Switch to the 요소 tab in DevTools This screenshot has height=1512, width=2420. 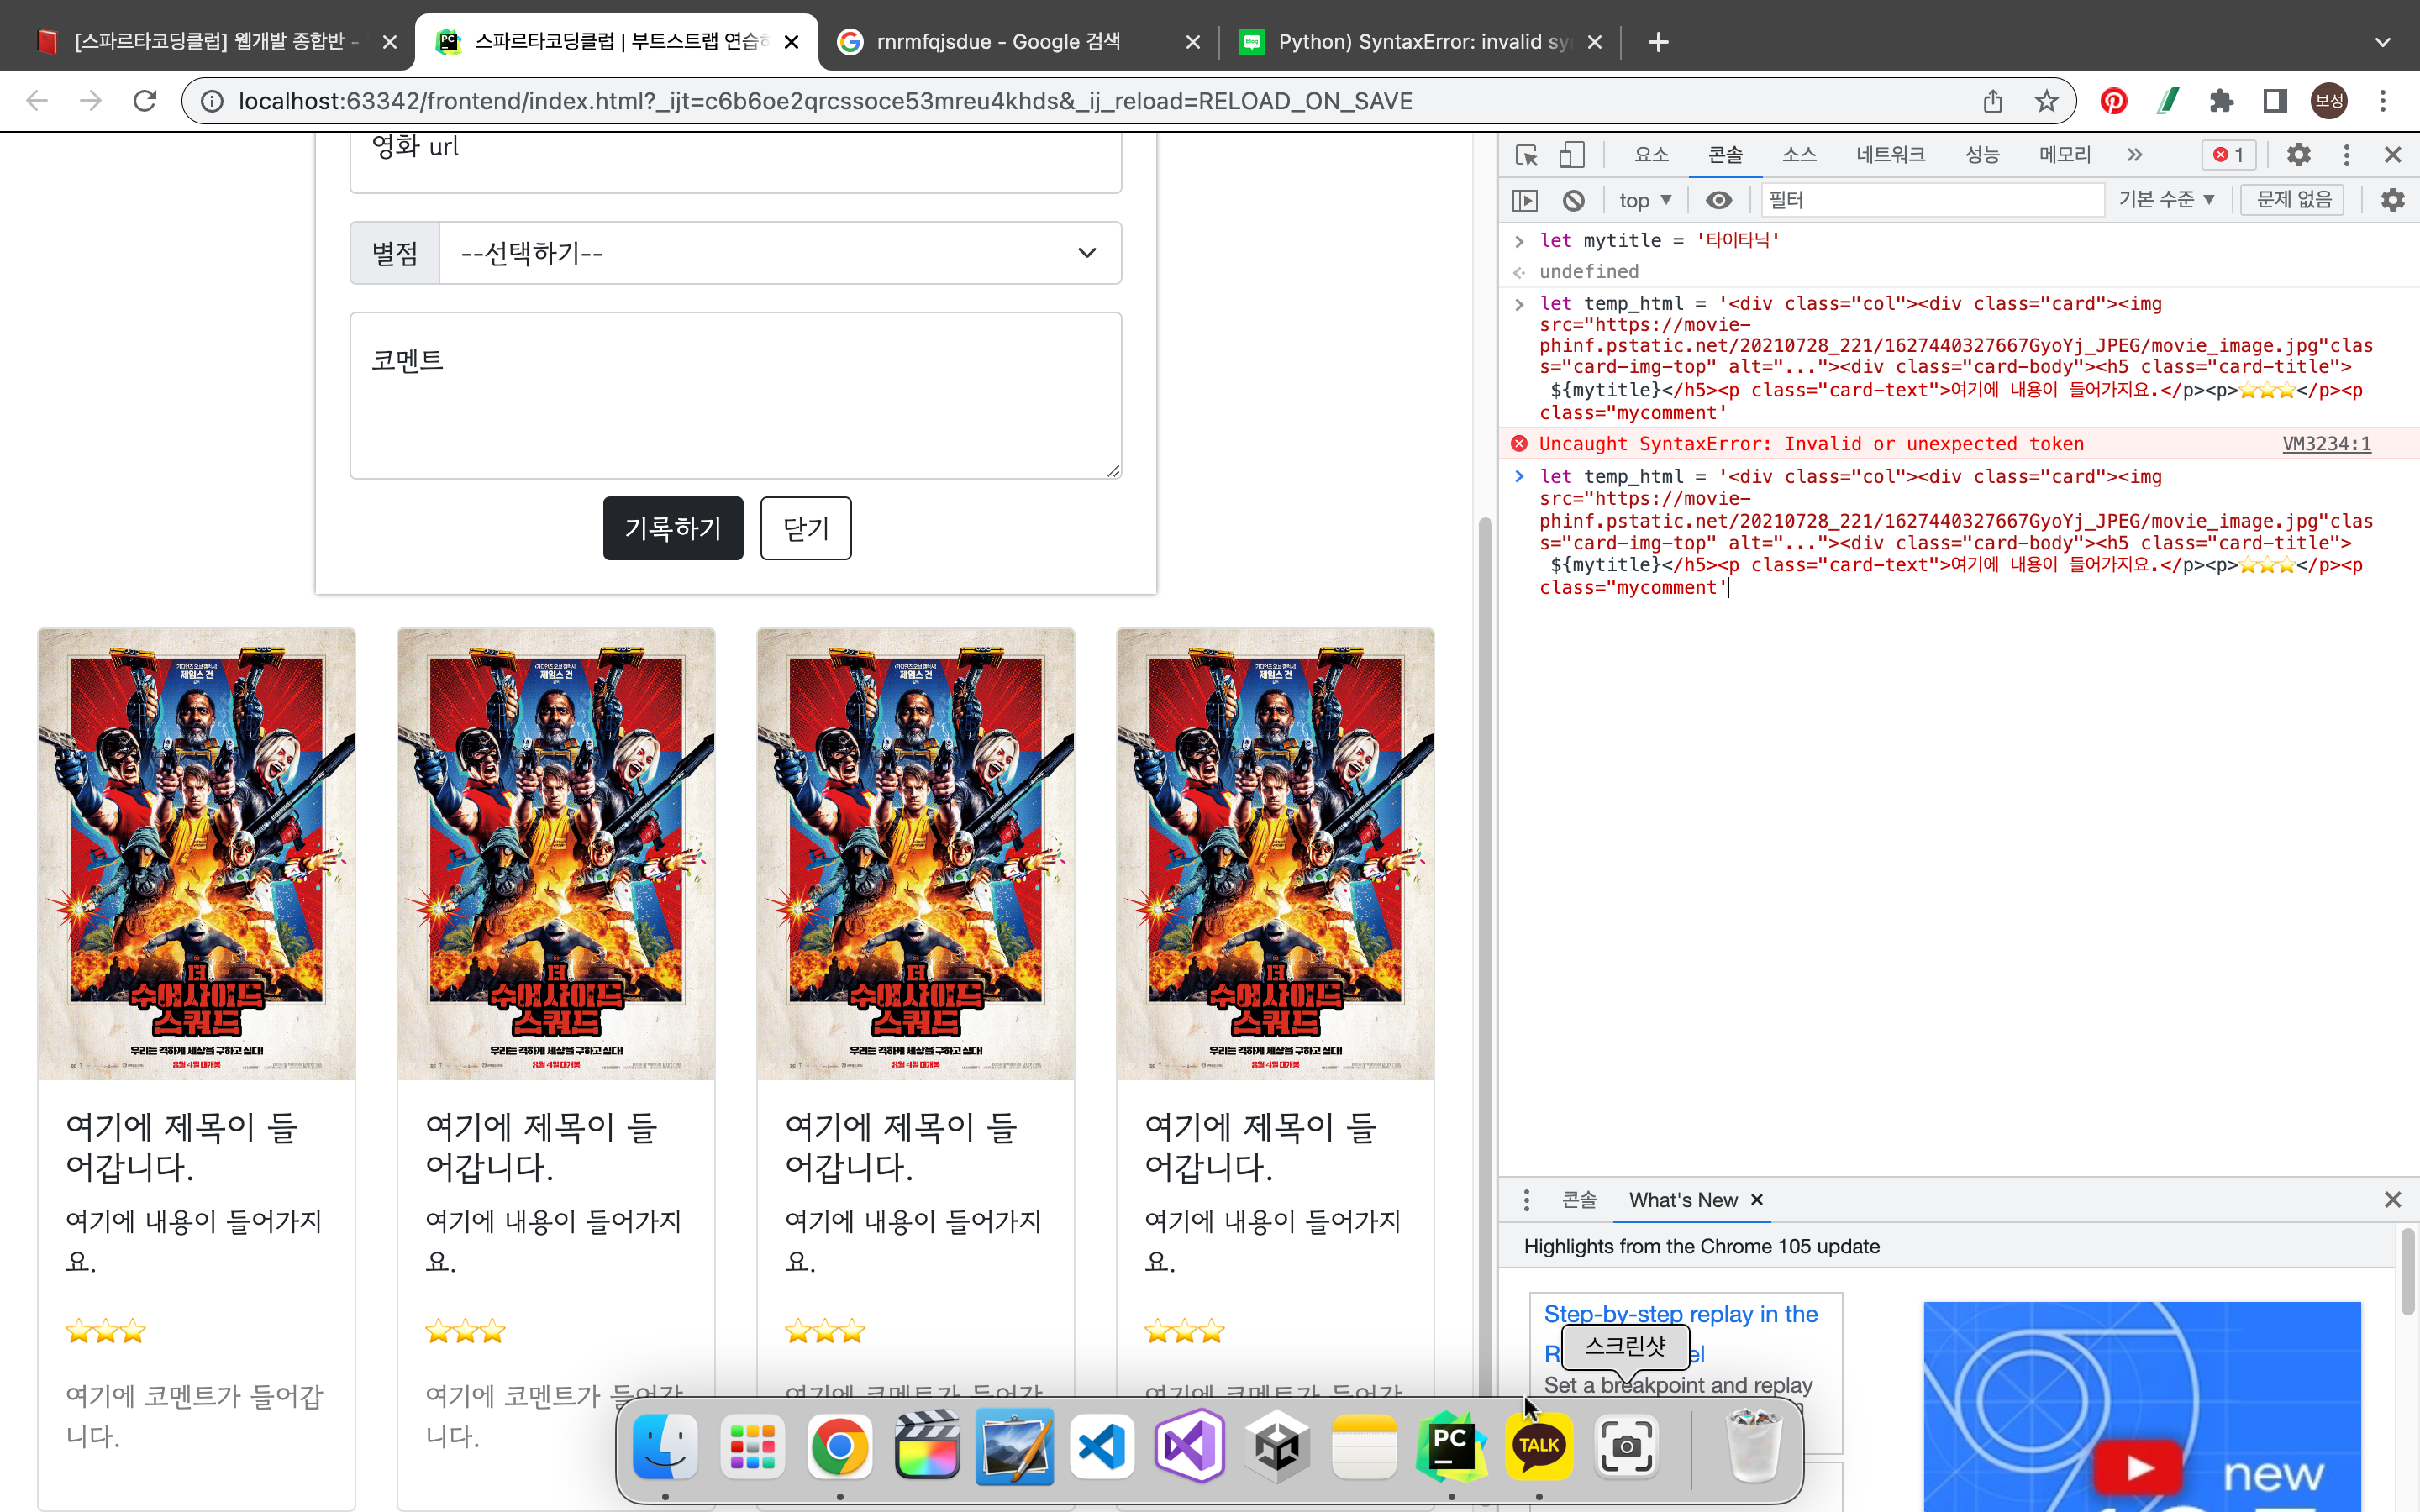(x=1651, y=155)
